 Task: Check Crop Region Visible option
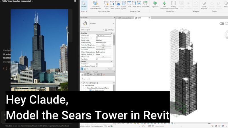point(97,66)
